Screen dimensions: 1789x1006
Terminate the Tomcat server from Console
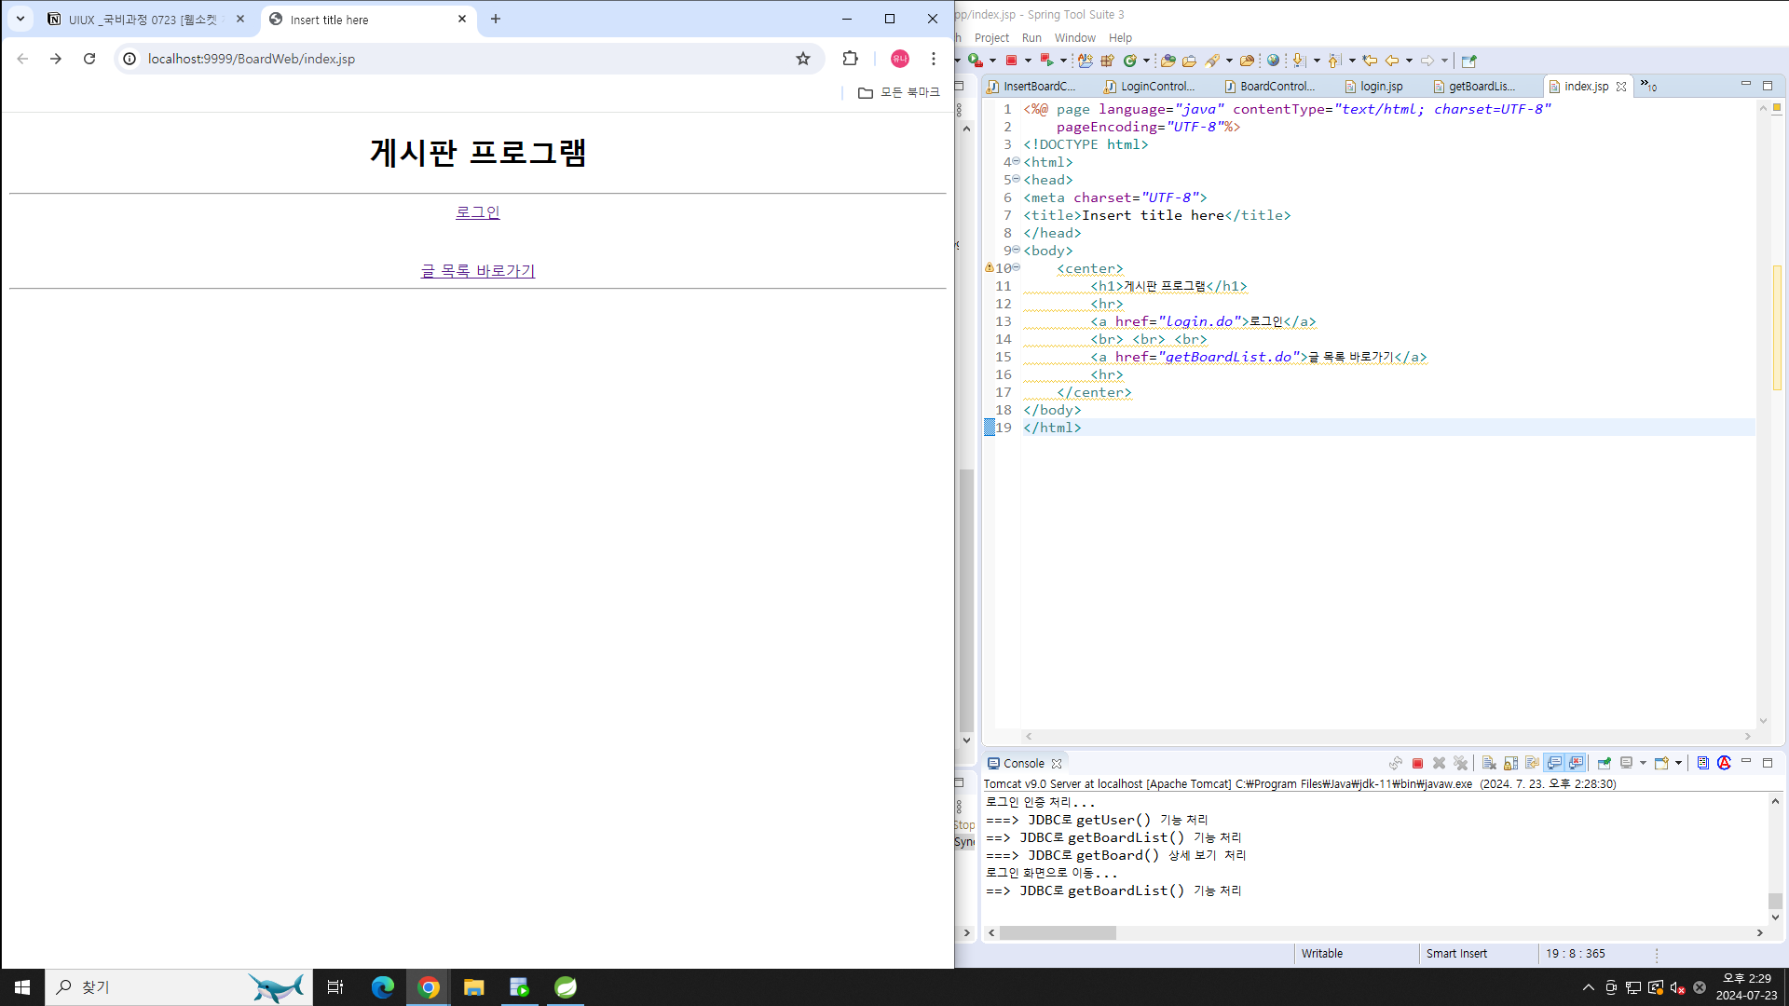(x=1417, y=763)
